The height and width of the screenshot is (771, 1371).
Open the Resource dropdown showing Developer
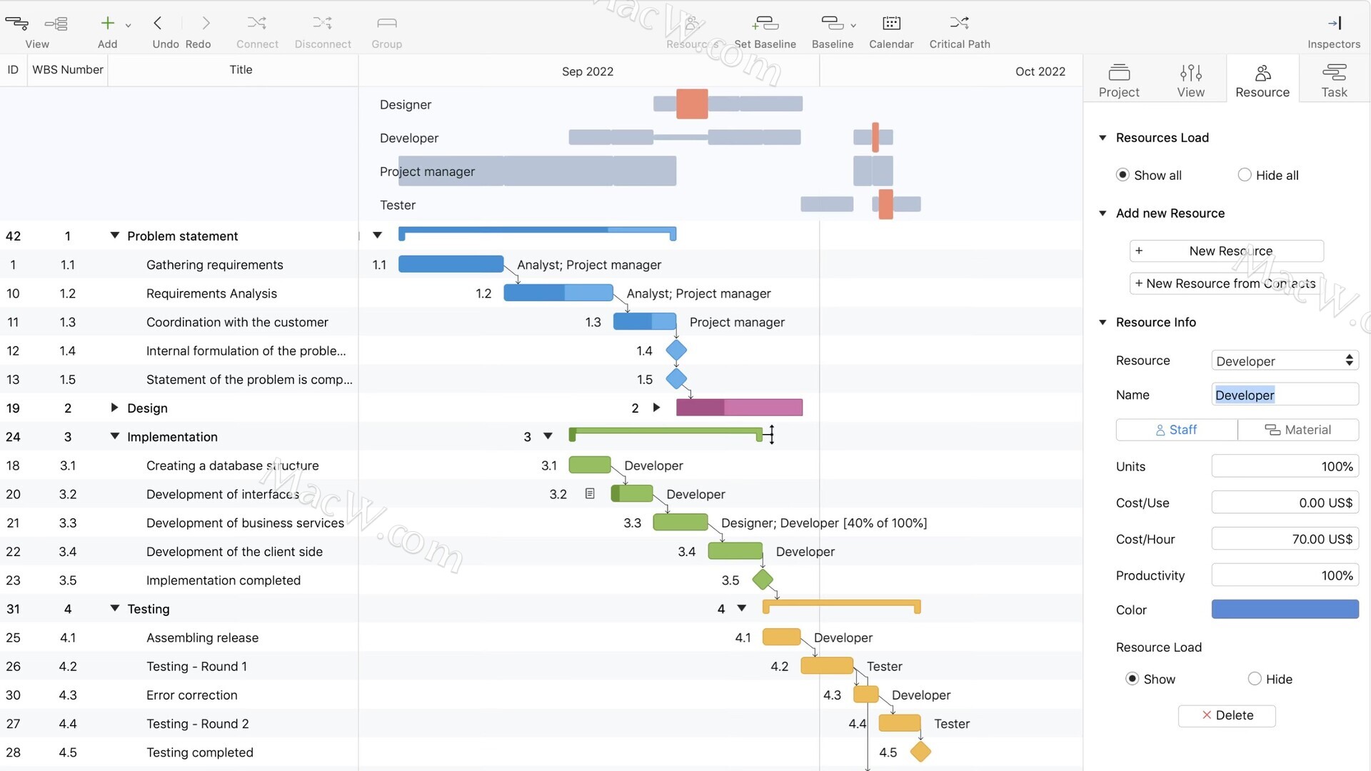[x=1285, y=361]
